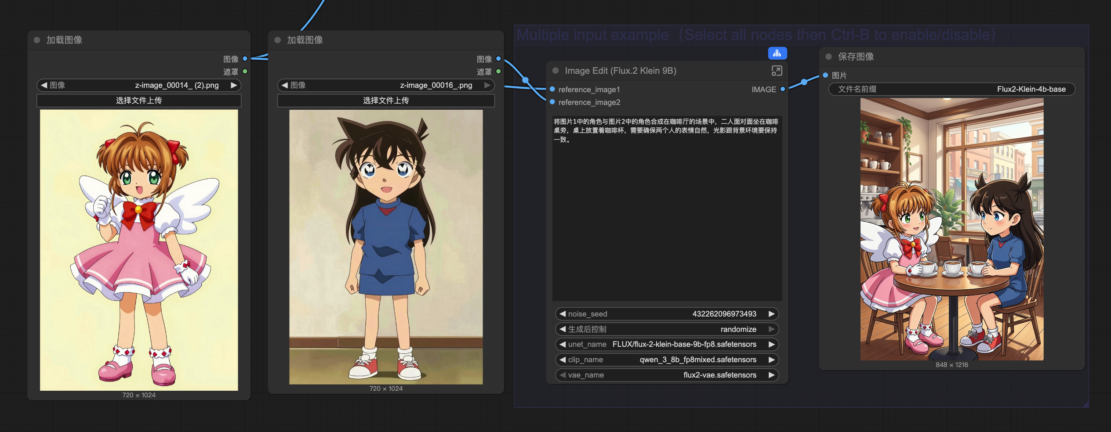Click the 720 × 1024 label under the blue-outfit image
1111x432 pixels.
tap(386, 389)
